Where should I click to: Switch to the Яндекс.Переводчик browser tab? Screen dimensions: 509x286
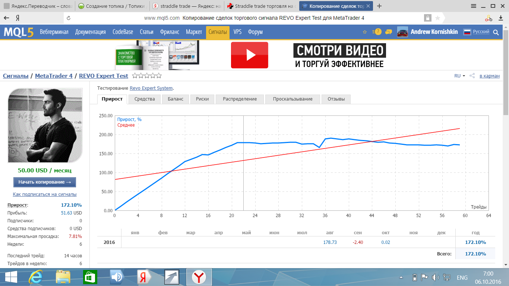(x=37, y=6)
